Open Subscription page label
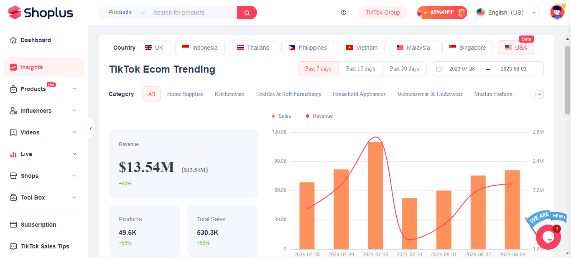Screen dimensions: 571x258 (x=38, y=225)
